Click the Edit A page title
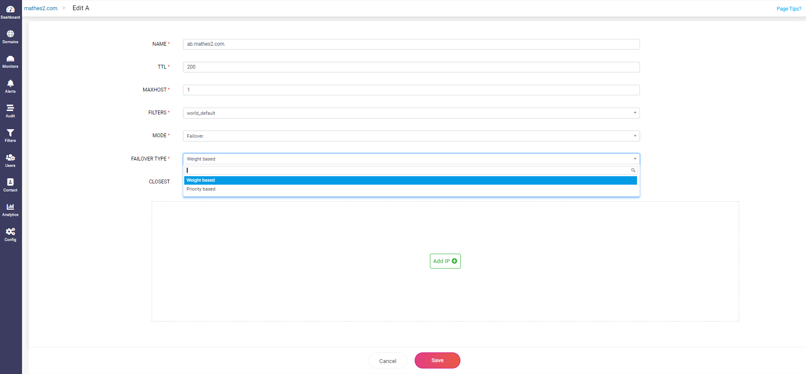The width and height of the screenshot is (806, 374). 81,8
